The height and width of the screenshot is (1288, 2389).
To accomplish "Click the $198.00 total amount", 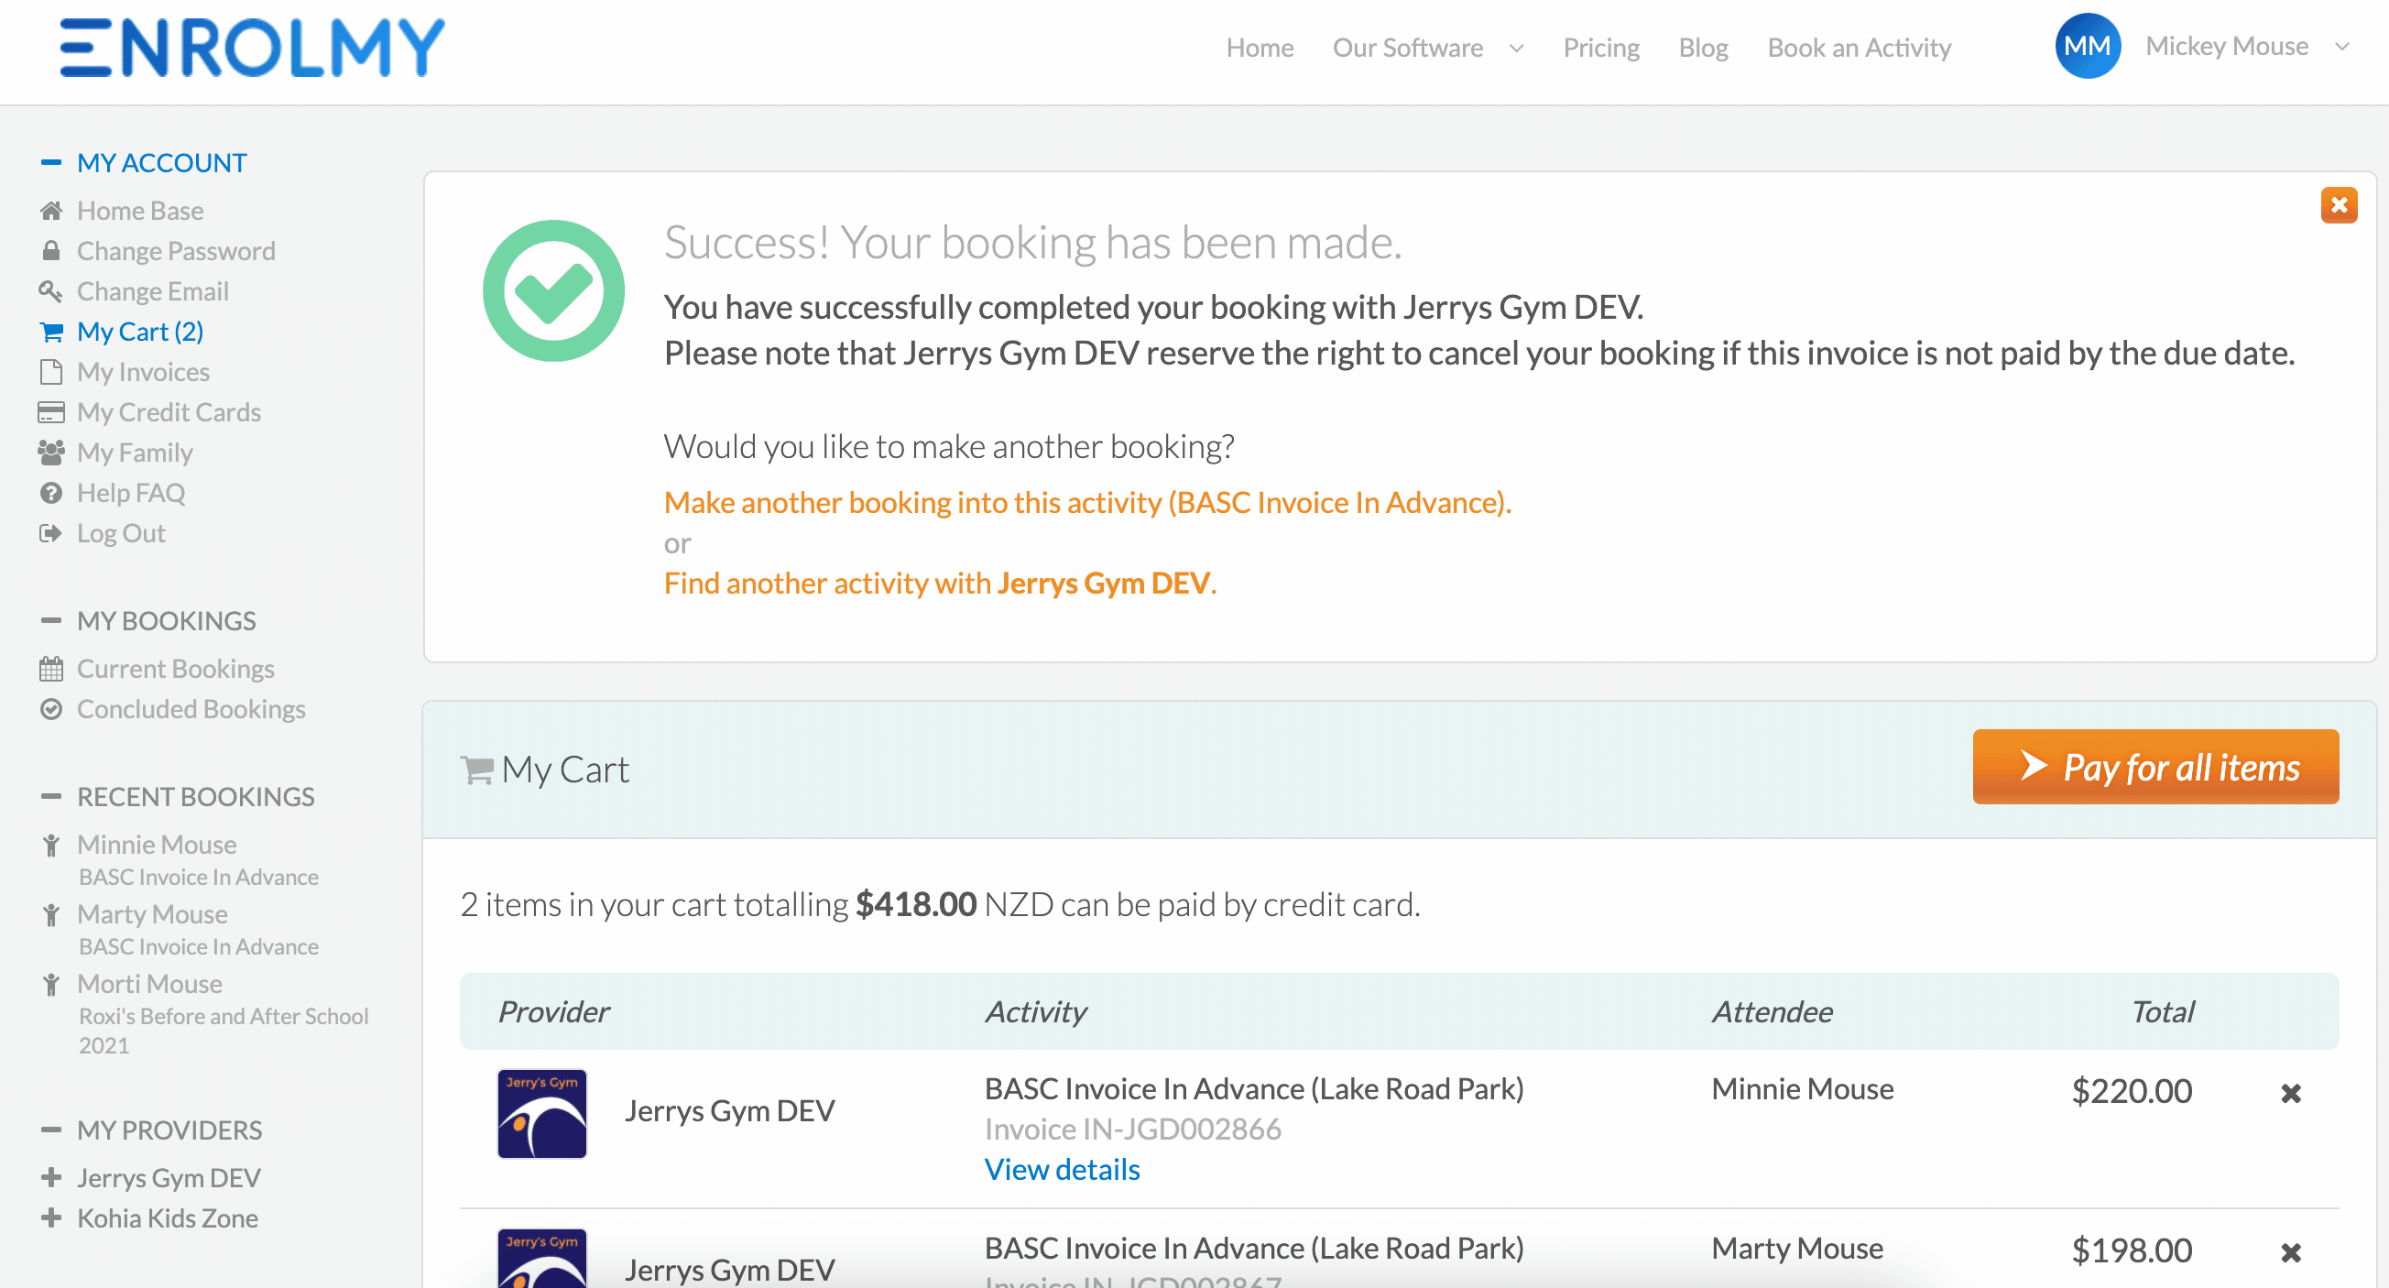I will pos(2132,1250).
